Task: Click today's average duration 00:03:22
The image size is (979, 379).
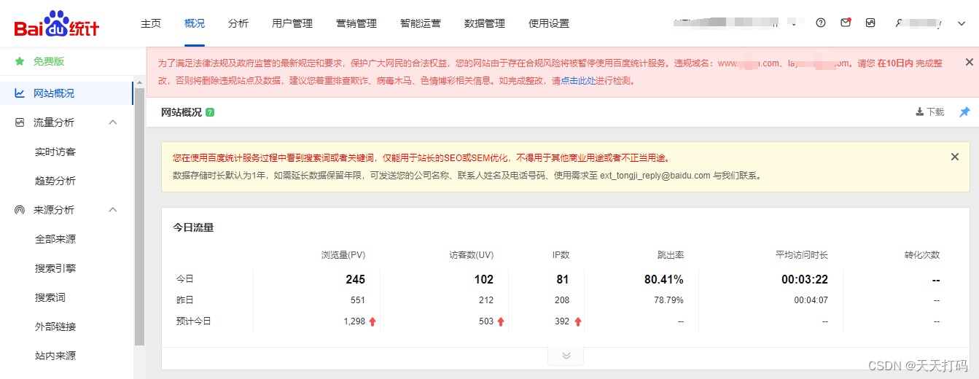Action: pos(805,279)
